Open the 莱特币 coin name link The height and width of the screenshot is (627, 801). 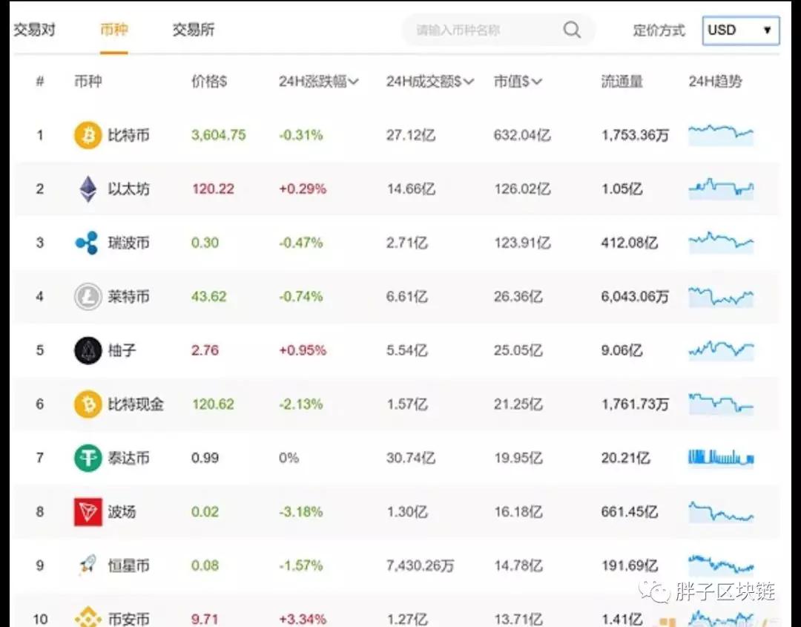tap(128, 296)
